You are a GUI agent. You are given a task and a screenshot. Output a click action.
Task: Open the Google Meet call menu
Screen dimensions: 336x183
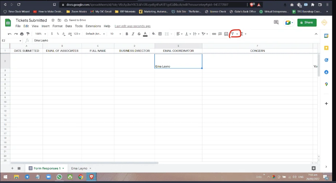pos(289,23)
